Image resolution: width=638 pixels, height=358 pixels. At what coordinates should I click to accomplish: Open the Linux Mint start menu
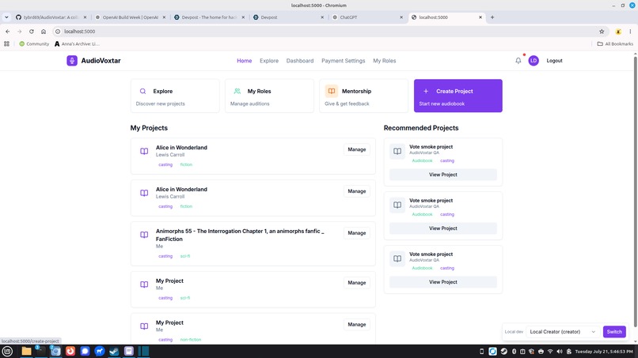tap(7, 351)
